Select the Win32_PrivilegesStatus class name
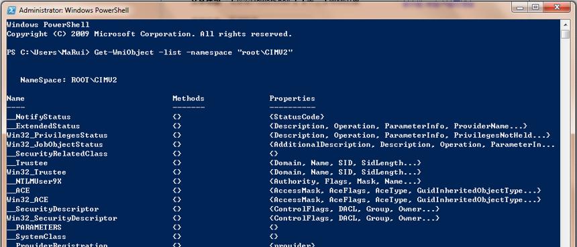The height and width of the screenshot is (247, 577). [57, 135]
